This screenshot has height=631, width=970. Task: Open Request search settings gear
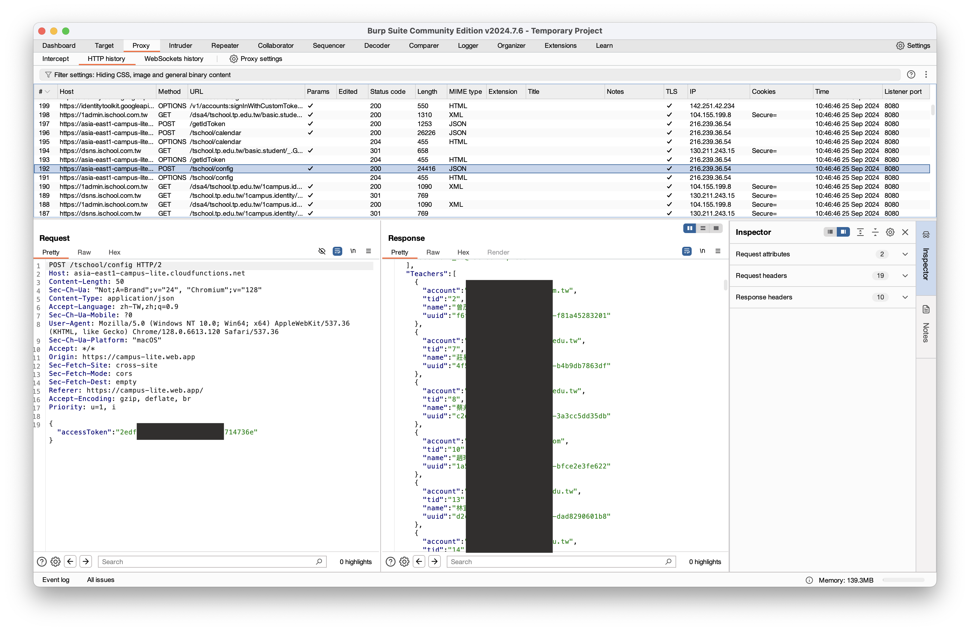[x=56, y=562]
